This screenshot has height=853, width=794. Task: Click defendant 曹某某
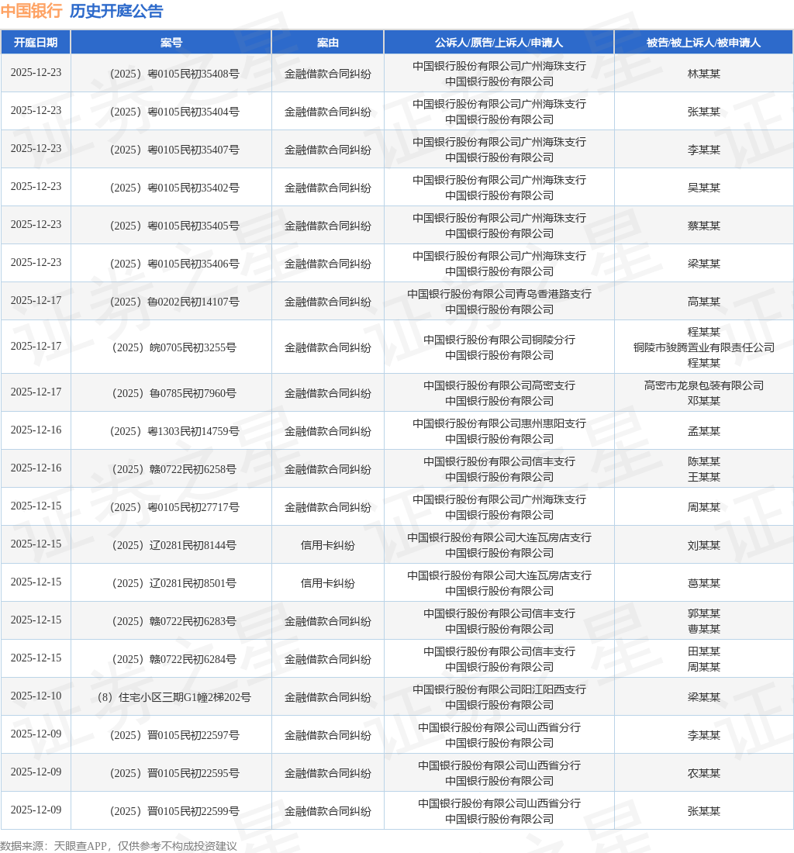point(704,630)
